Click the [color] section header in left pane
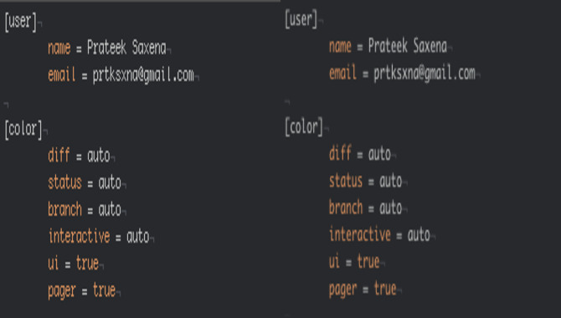561x318 pixels. [23, 129]
